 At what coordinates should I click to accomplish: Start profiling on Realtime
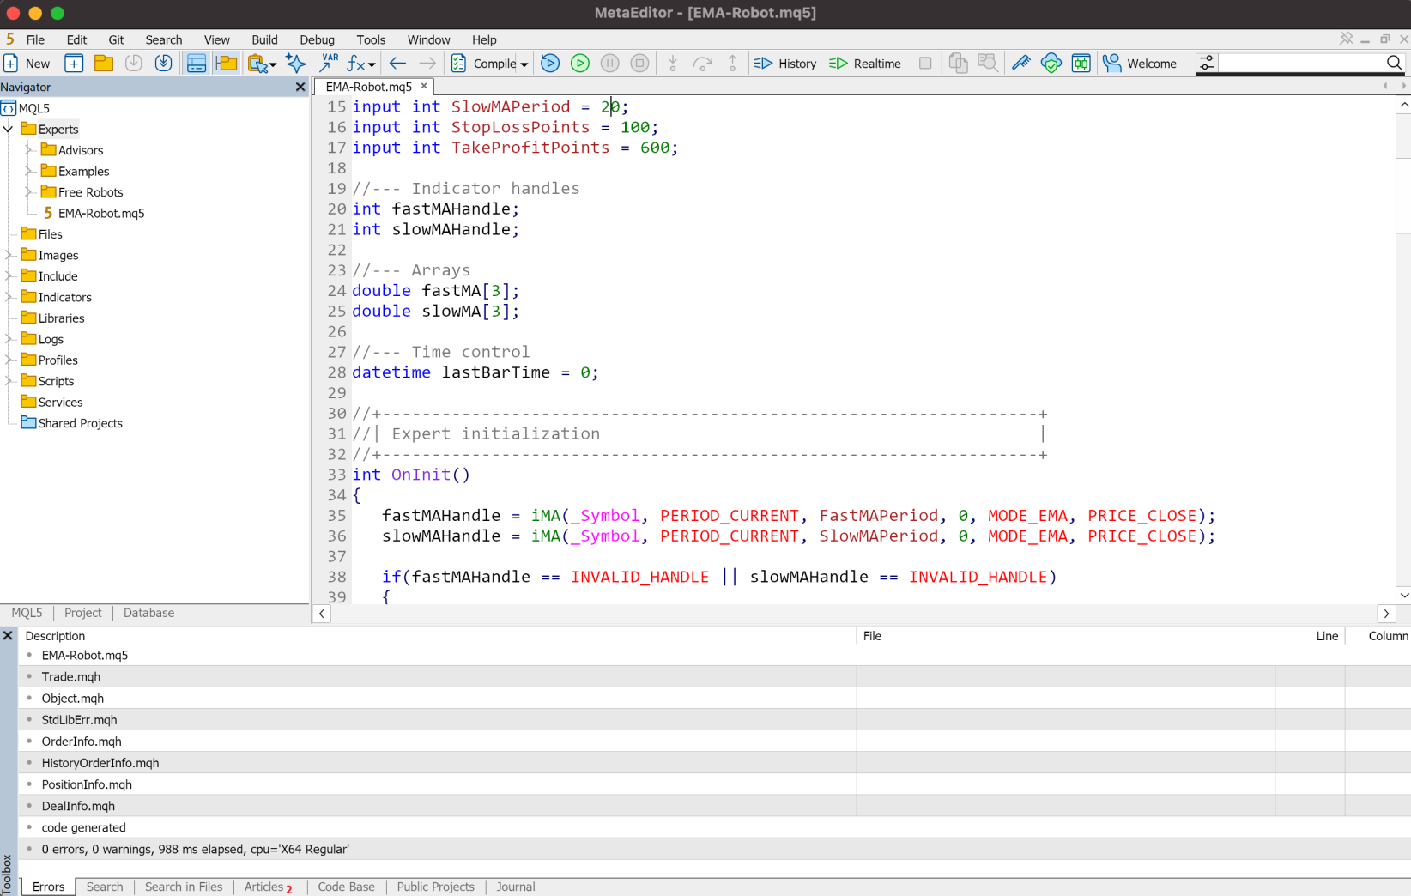pos(865,64)
